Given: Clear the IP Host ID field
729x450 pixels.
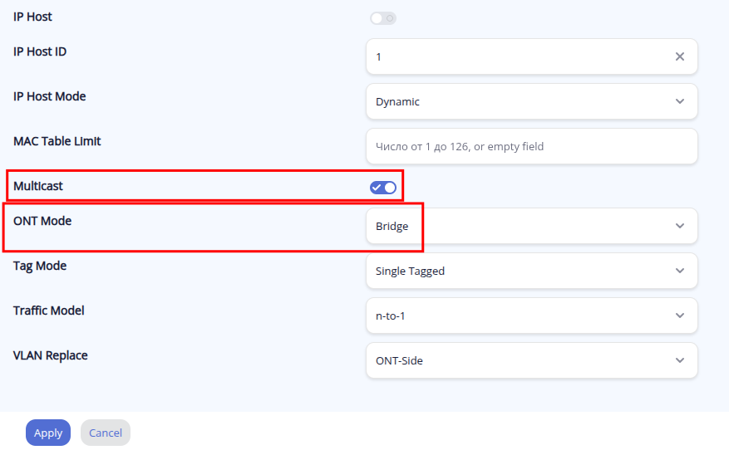Looking at the screenshot, I should (679, 56).
